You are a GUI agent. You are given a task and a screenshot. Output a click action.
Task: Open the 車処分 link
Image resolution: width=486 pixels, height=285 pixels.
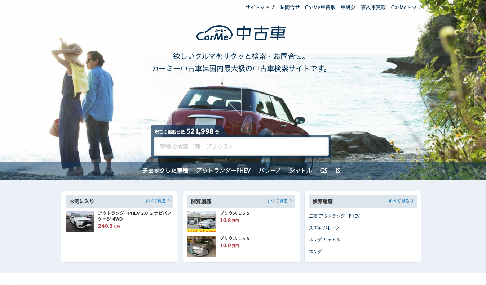(x=348, y=7)
